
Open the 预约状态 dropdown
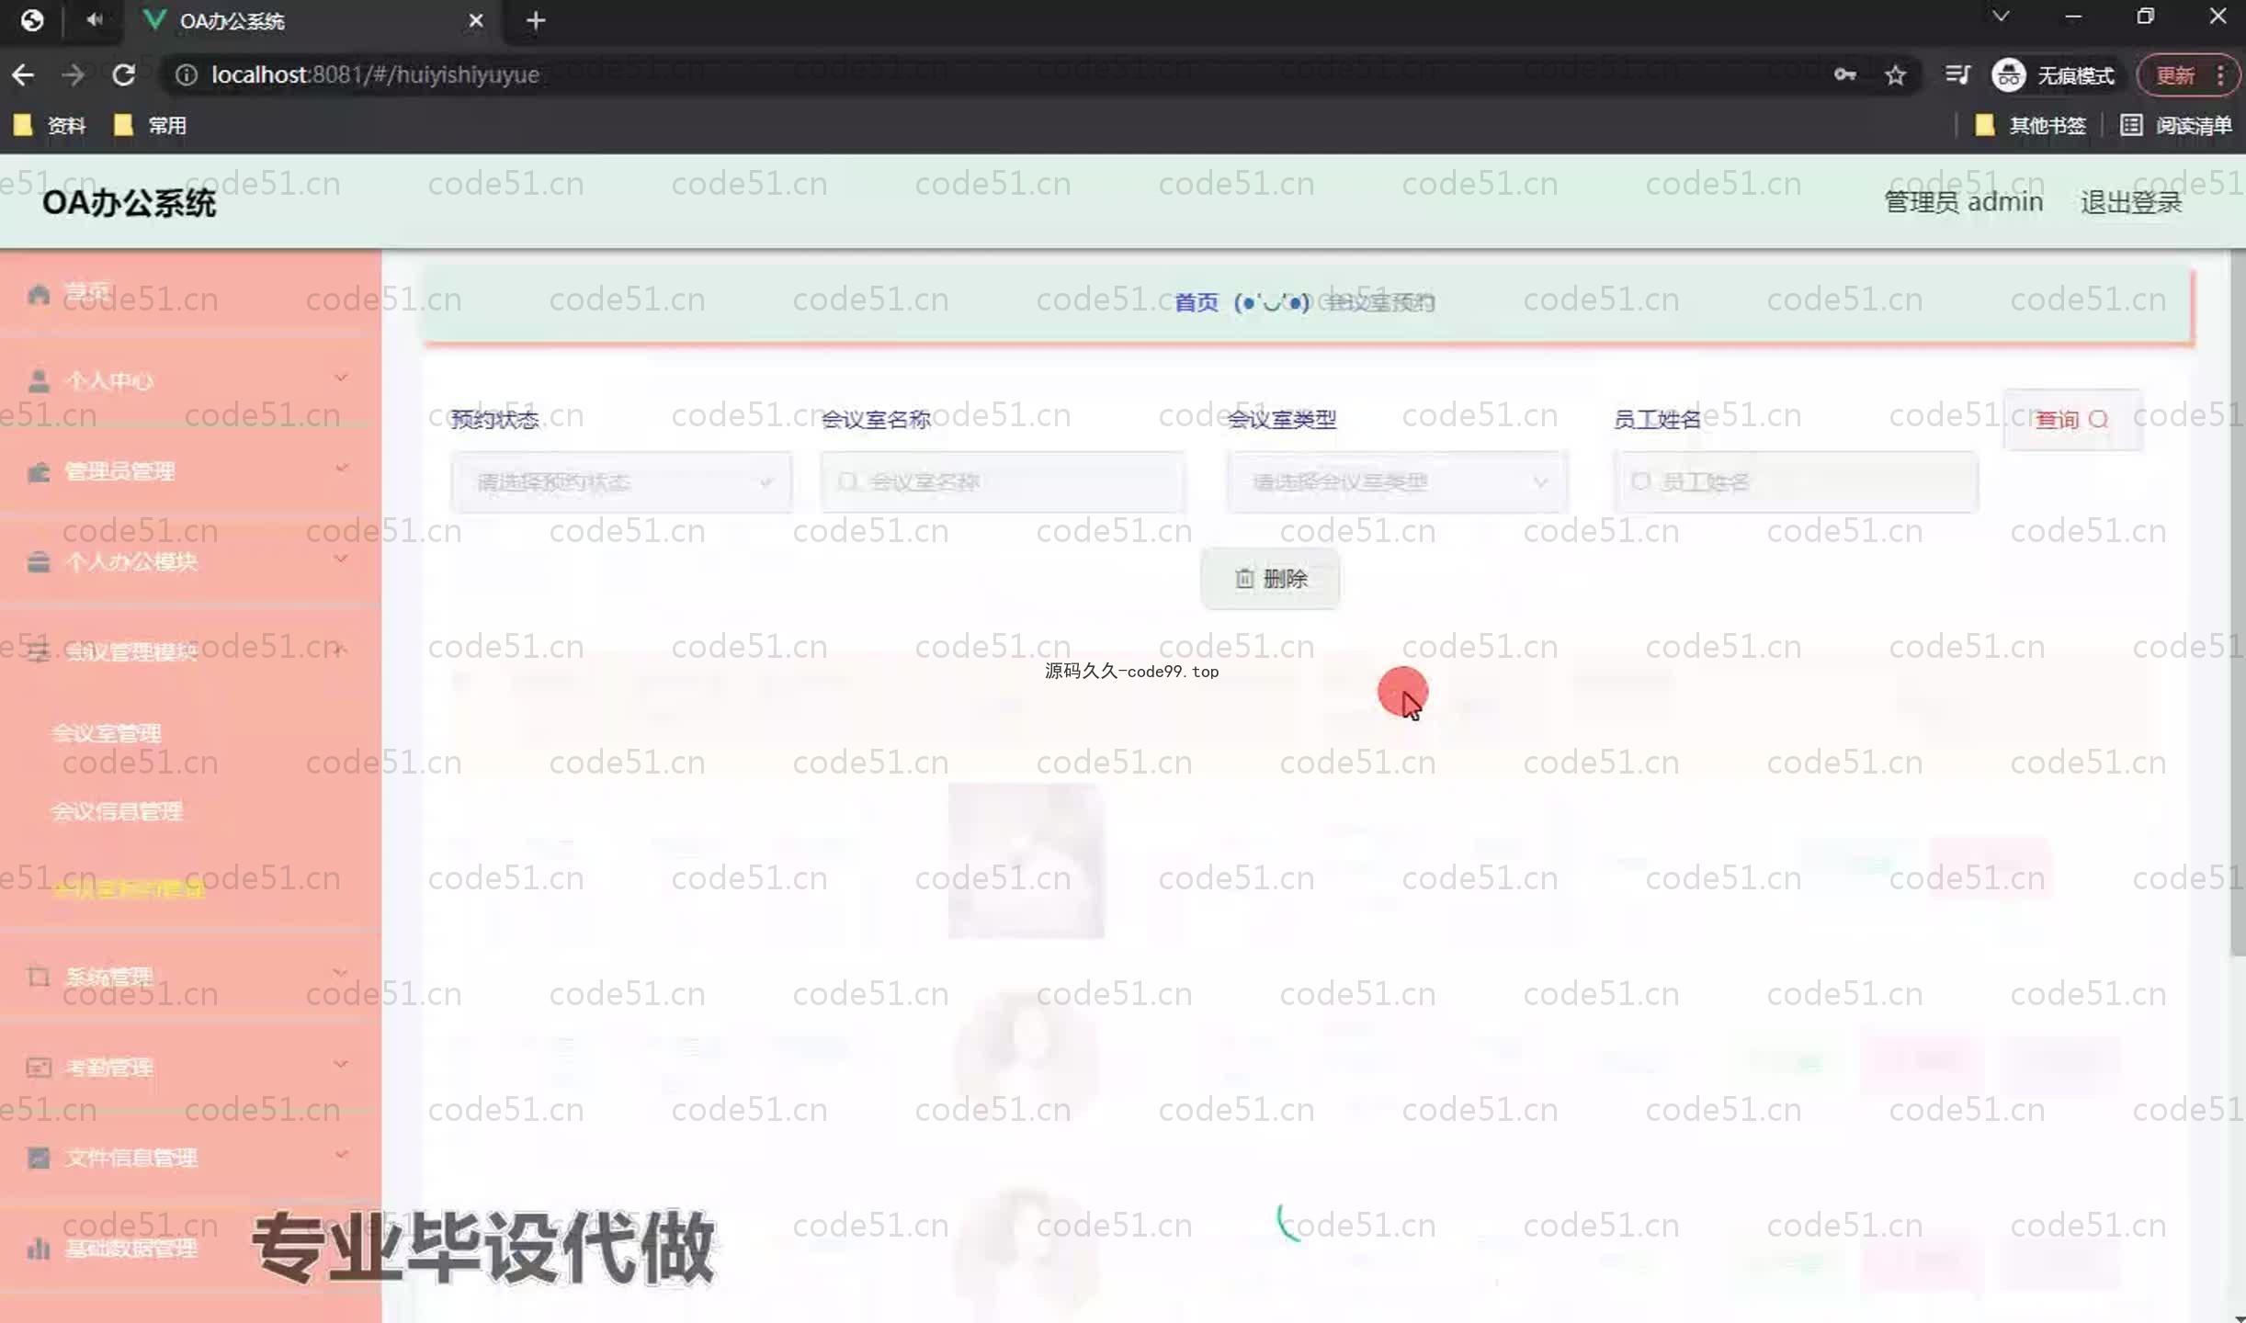(x=621, y=482)
